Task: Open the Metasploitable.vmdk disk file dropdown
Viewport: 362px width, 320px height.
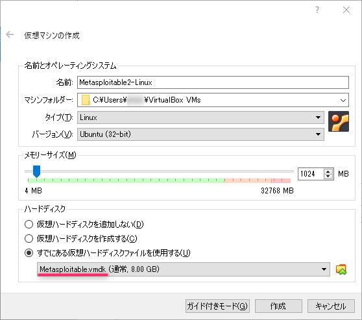Action: pyautogui.click(x=184, y=269)
